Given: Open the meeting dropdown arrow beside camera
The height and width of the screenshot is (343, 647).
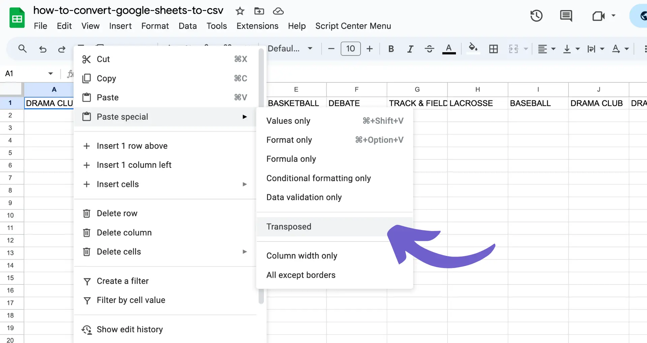Looking at the screenshot, I should click(x=613, y=15).
